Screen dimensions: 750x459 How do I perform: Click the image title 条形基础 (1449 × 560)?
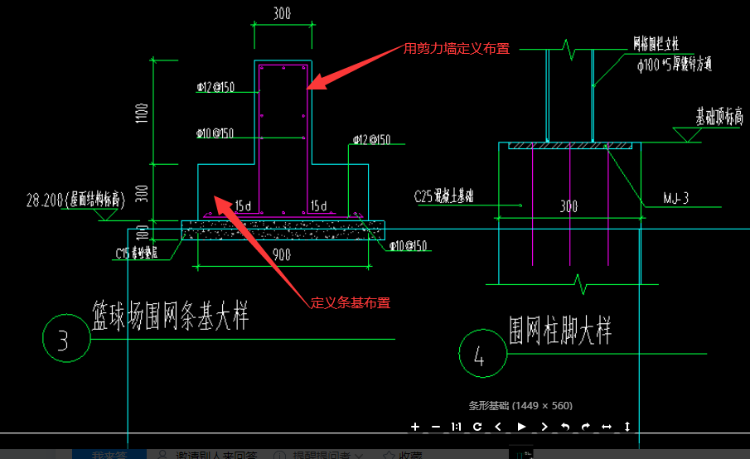(x=520, y=406)
